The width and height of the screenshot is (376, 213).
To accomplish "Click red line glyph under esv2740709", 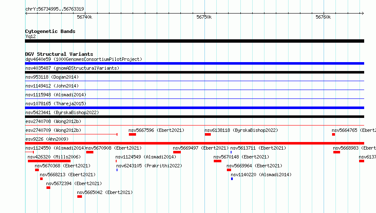I will tap(71, 134).
